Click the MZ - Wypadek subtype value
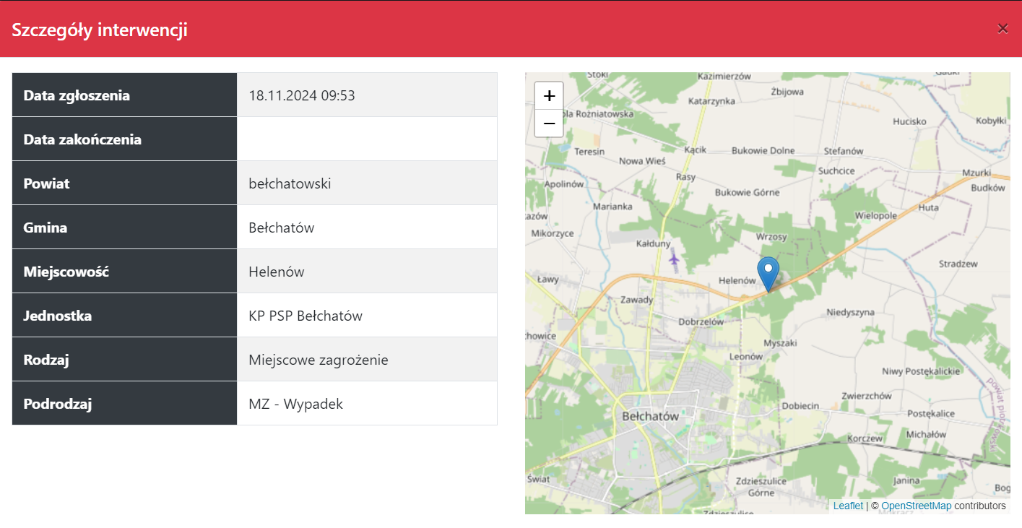The width and height of the screenshot is (1022, 528). pyautogui.click(x=296, y=404)
